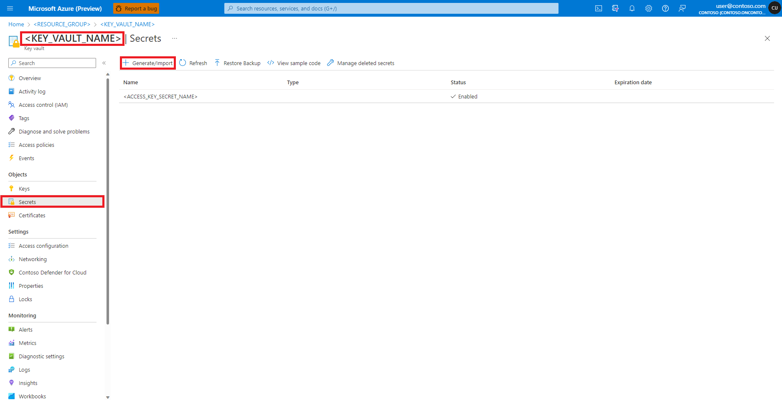Open the Certificates section
The image size is (782, 400).
click(32, 215)
